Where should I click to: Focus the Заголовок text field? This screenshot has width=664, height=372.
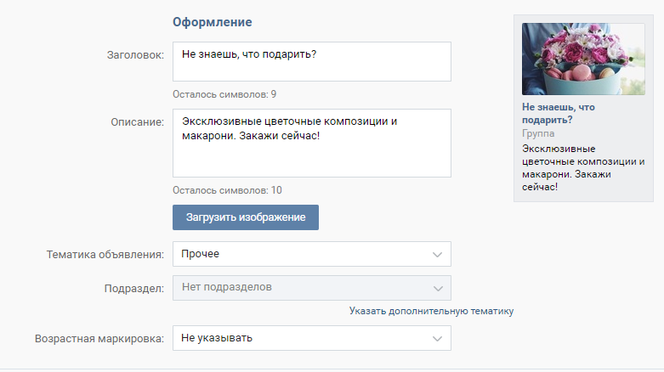click(312, 61)
